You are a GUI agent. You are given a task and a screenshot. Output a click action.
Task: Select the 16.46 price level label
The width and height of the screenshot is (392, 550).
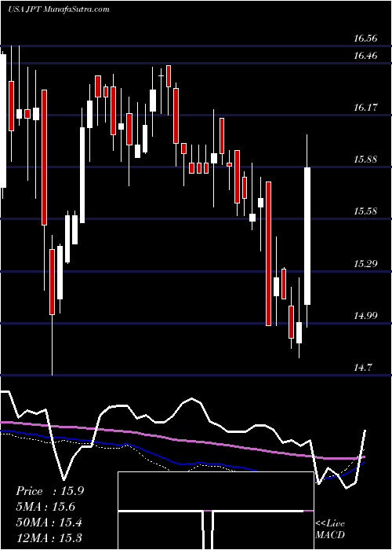(x=365, y=56)
